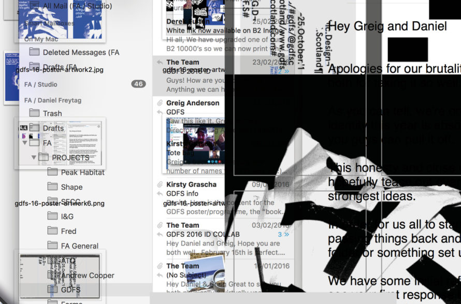Click the 46 unread count badge

tap(138, 84)
